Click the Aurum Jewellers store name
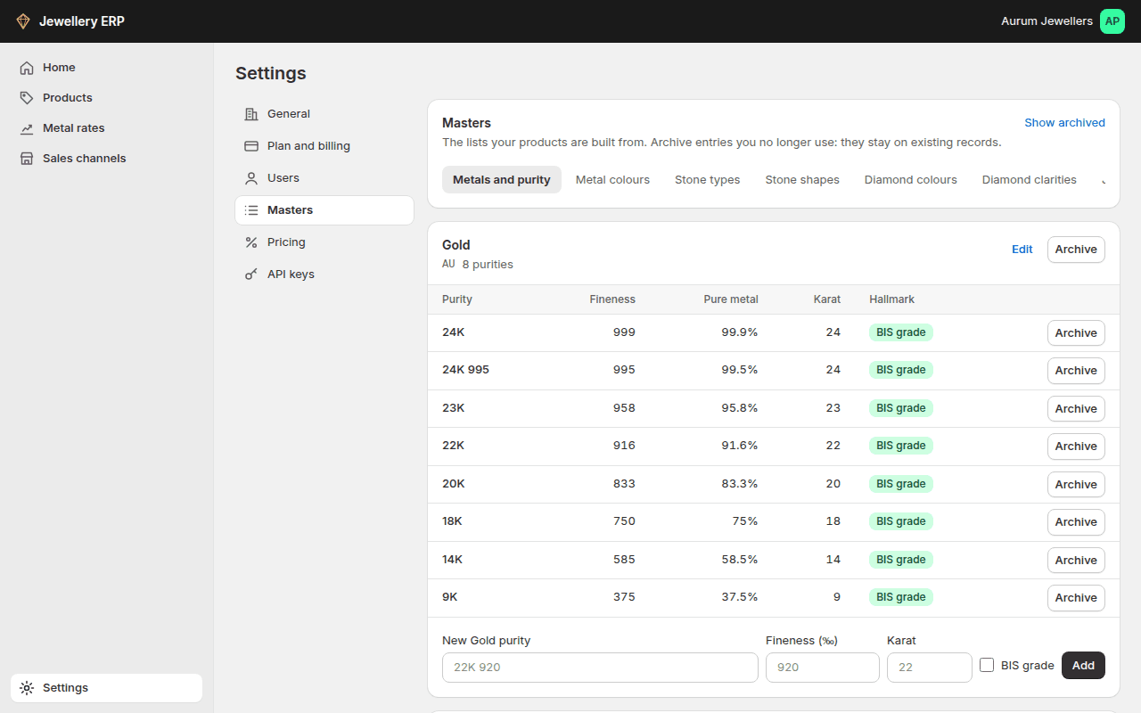1141x713 pixels. click(x=1047, y=21)
